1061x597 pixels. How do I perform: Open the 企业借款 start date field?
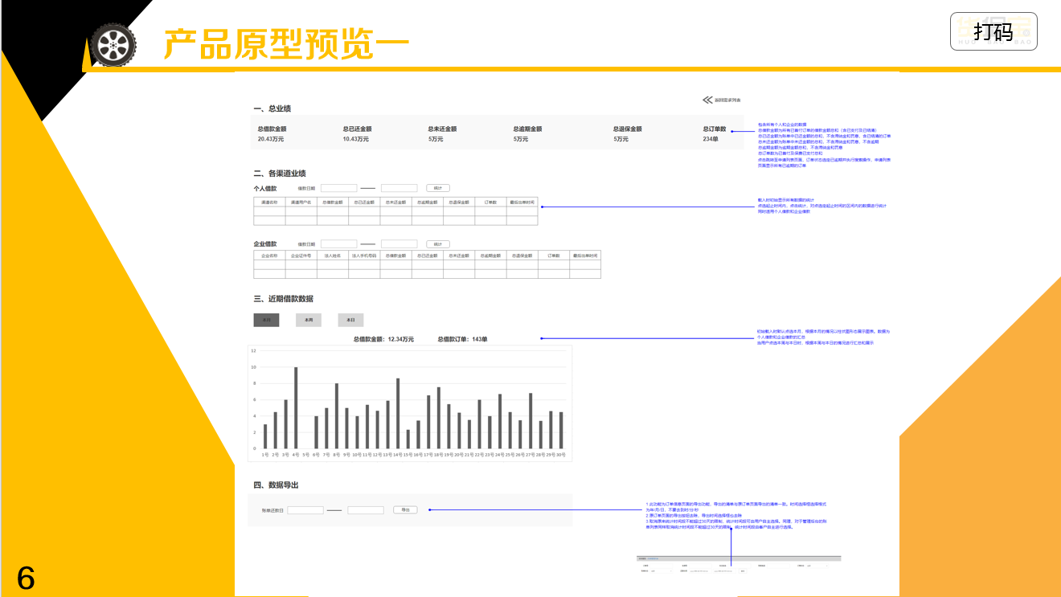338,243
